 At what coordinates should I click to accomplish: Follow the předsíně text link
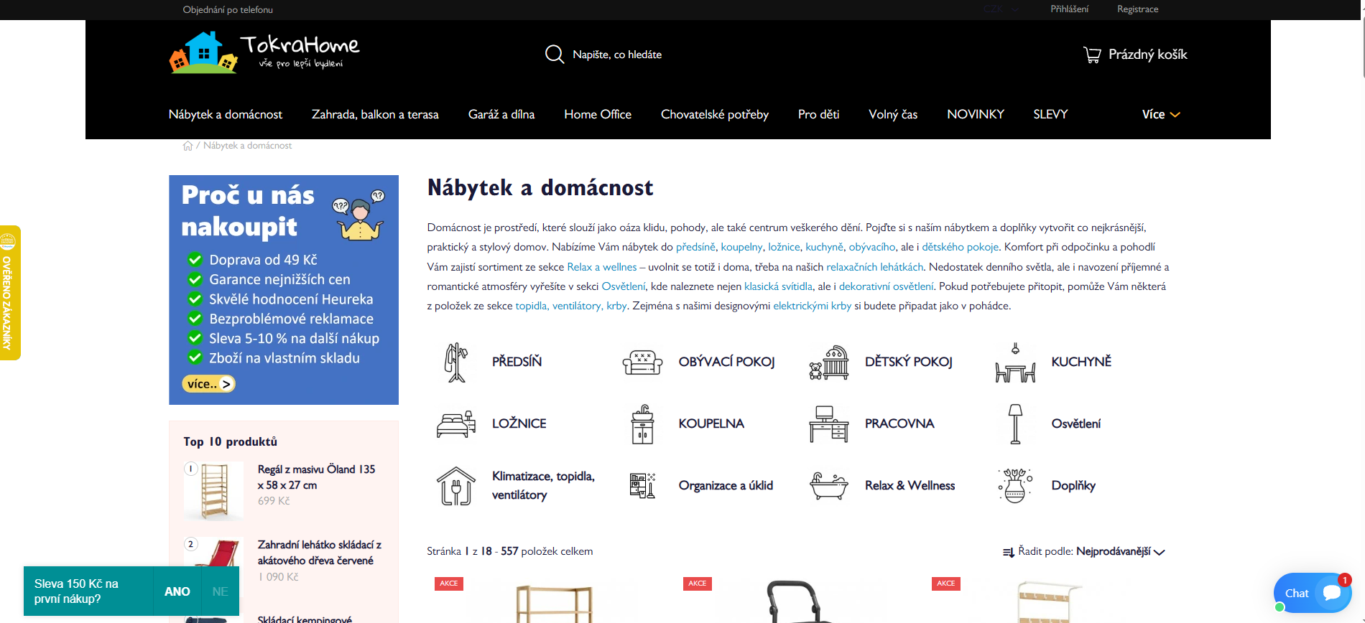coord(695,247)
